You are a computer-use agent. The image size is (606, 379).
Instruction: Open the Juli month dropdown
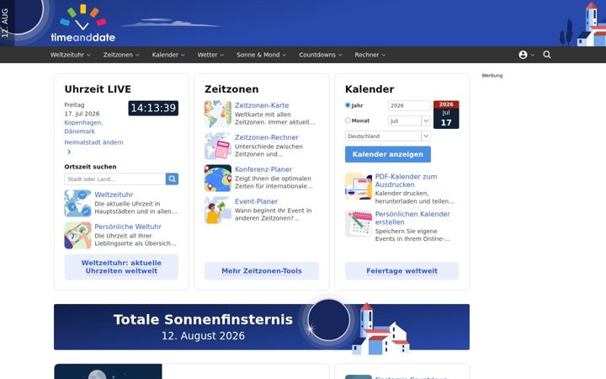point(409,121)
